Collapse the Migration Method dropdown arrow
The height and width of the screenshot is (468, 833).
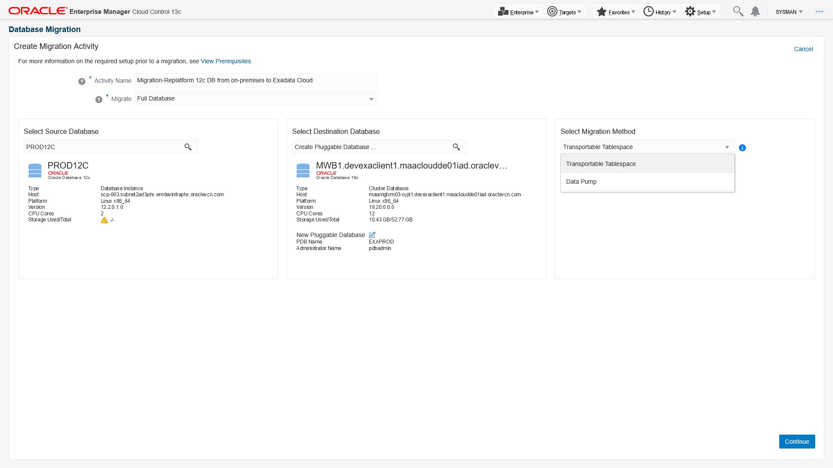727,147
